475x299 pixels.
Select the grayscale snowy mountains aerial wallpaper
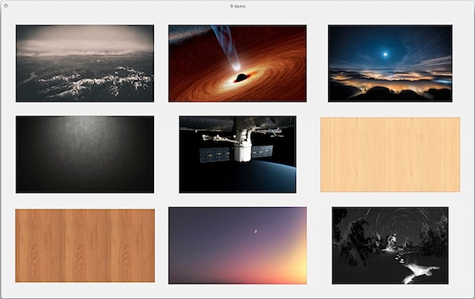pyautogui.click(x=85, y=63)
